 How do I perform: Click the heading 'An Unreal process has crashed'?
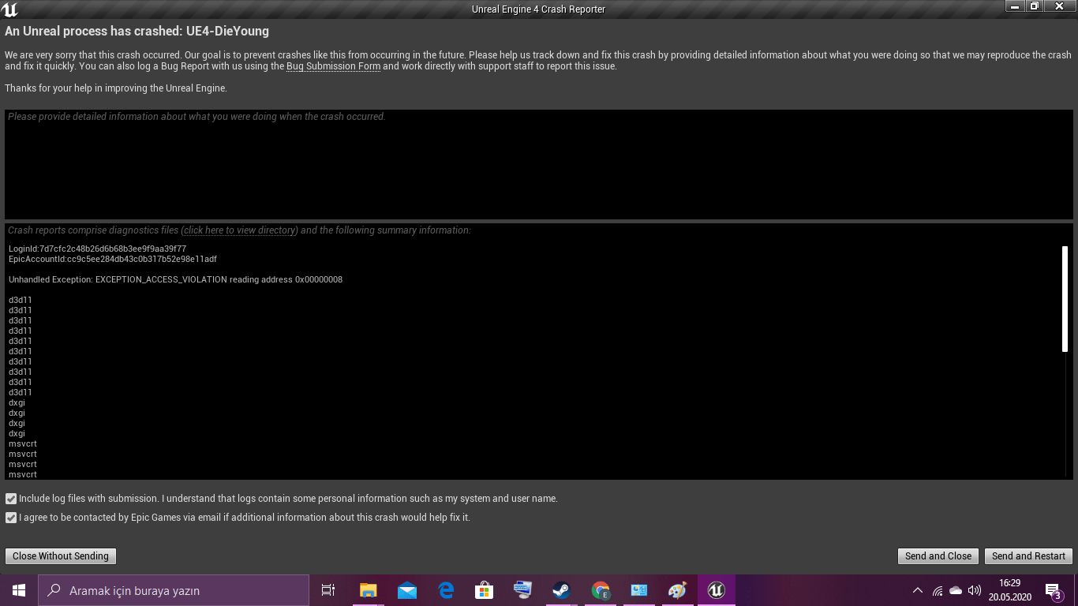coord(137,32)
